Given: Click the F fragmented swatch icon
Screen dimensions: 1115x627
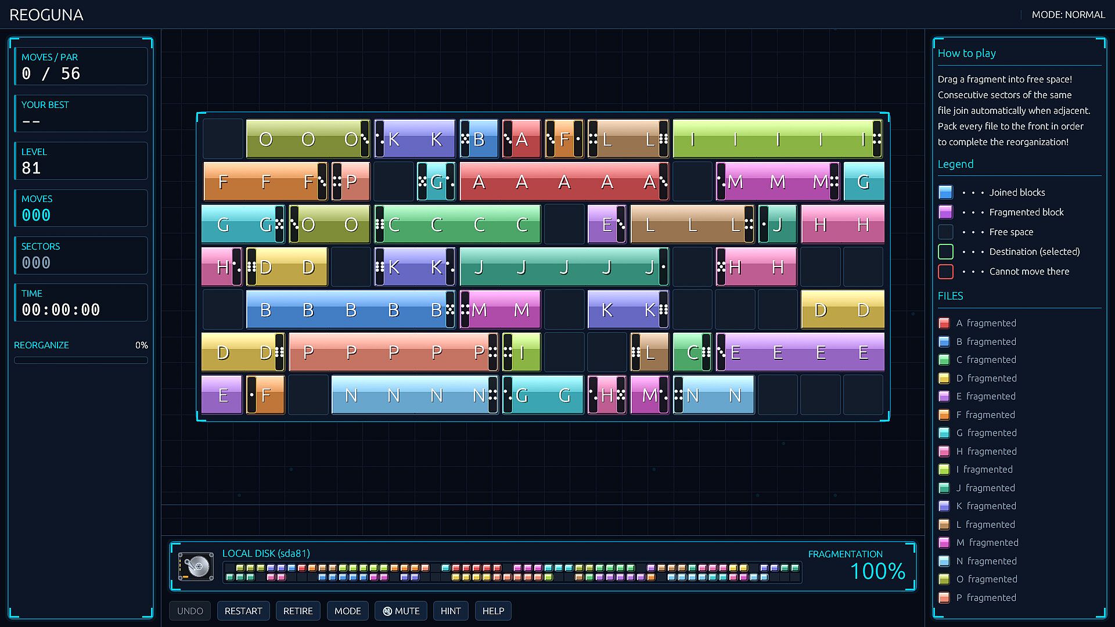Looking at the screenshot, I should click(x=944, y=415).
